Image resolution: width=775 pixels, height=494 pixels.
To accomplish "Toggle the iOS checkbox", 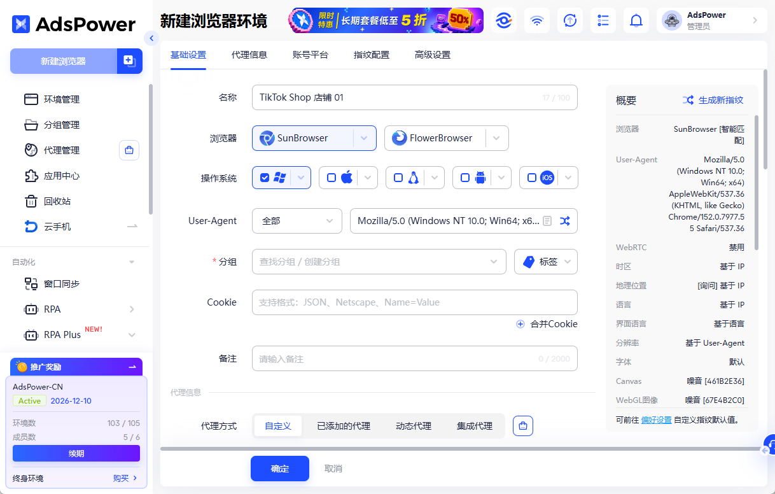I will (x=532, y=178).
